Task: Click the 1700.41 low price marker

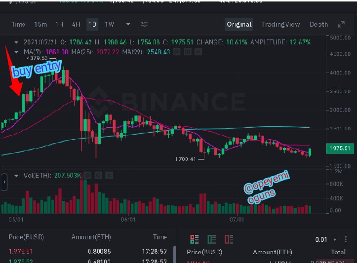Action: [186, 159]
